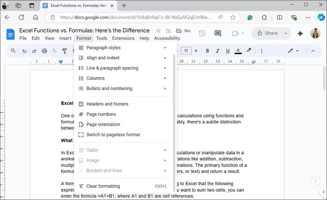Click the Format menu
The height and width of the screenshot is (200, 327).
coord(84,38)
